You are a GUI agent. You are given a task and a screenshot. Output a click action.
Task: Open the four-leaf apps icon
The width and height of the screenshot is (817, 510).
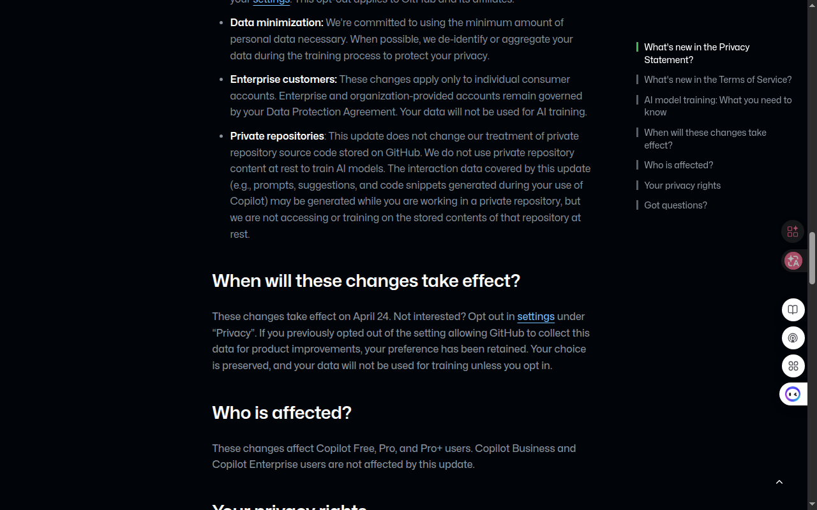click(793, 366)
